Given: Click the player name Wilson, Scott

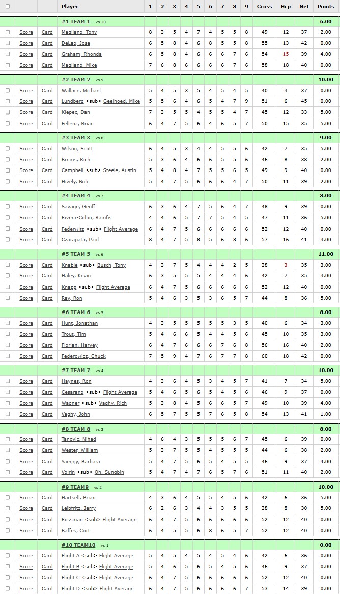Looking at the screenshot, I should click(77, 149).
